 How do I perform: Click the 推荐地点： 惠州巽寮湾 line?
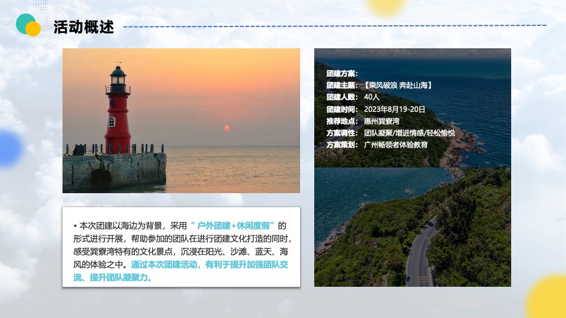tap(363, 121)
